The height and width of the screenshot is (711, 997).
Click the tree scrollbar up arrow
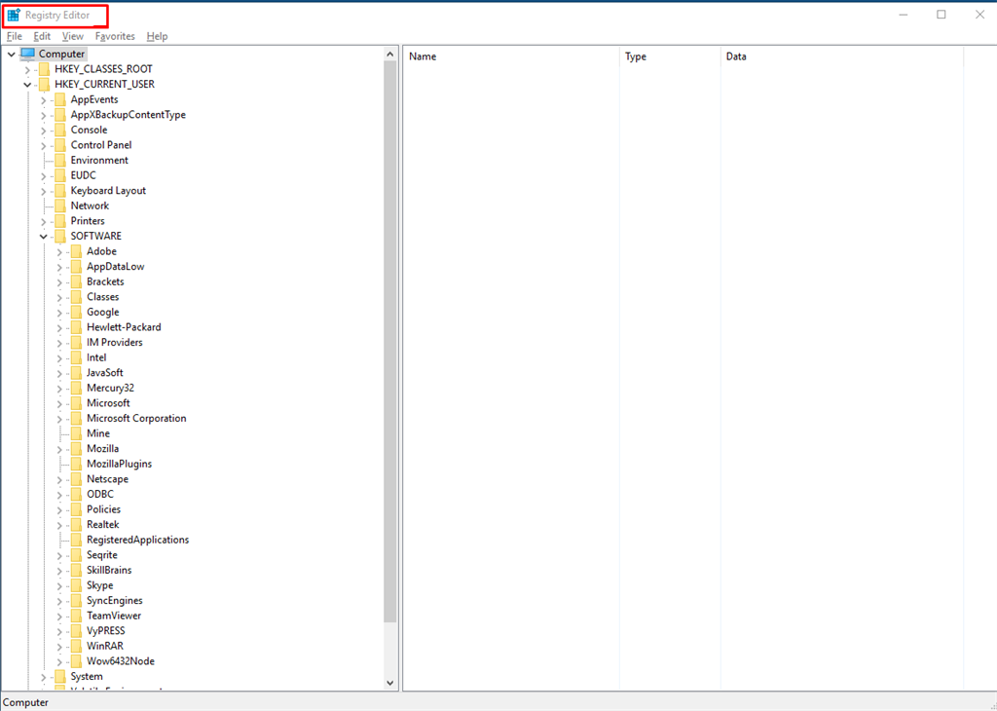pyautogui.click(x=390, y=55)
